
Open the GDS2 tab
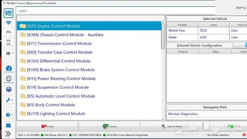pyautogui.click(x=23, y=11)
